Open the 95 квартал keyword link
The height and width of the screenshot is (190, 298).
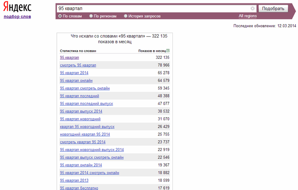[69, 58]
